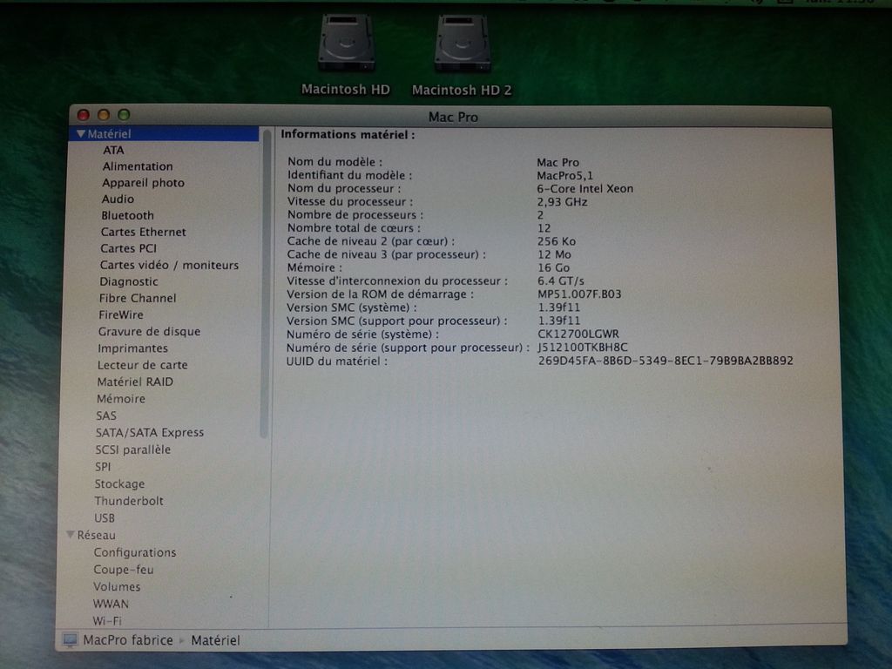Select Configurations under Réseau
This screenshot has width=892, height=669.
pos(135,552)
